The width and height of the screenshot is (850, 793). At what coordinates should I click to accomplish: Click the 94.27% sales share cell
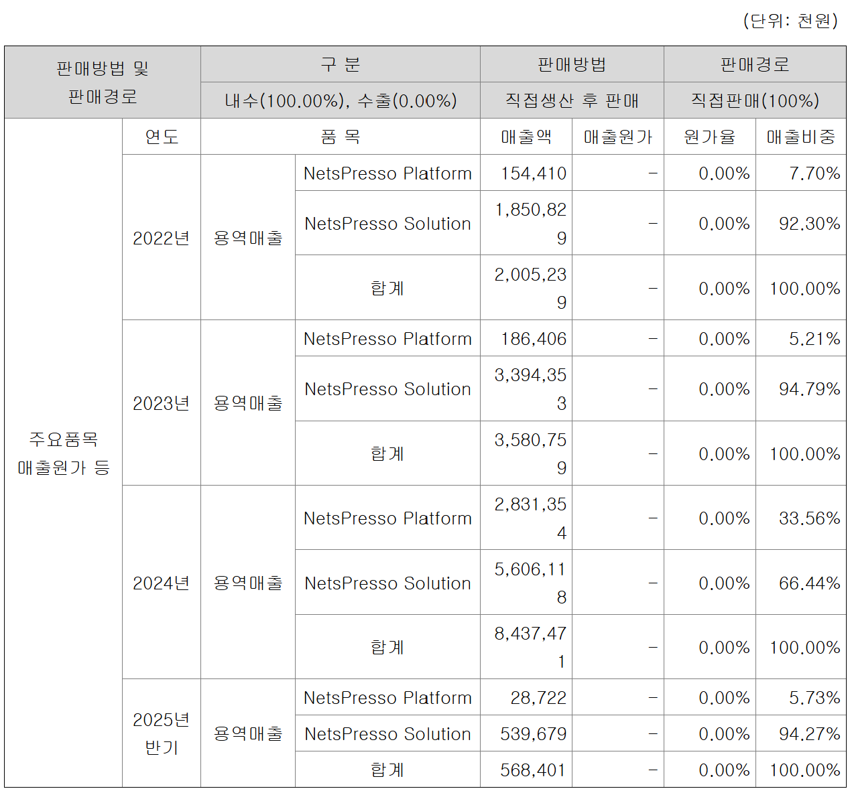click(x=801, y=734)
